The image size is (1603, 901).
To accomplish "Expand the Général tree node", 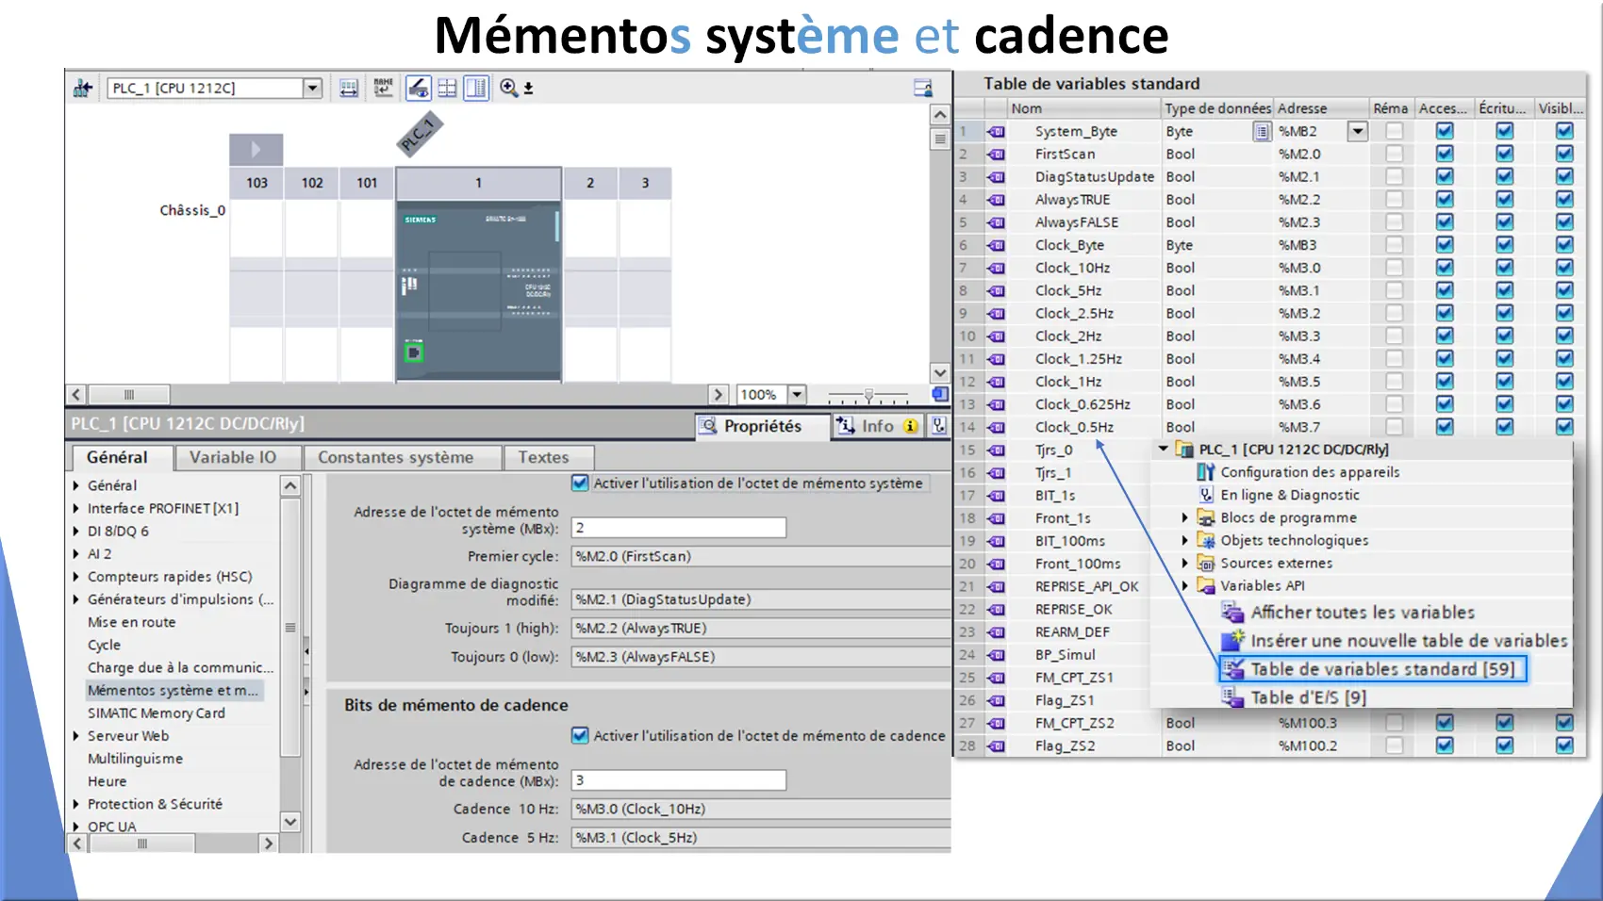I will tap(76, 485).
